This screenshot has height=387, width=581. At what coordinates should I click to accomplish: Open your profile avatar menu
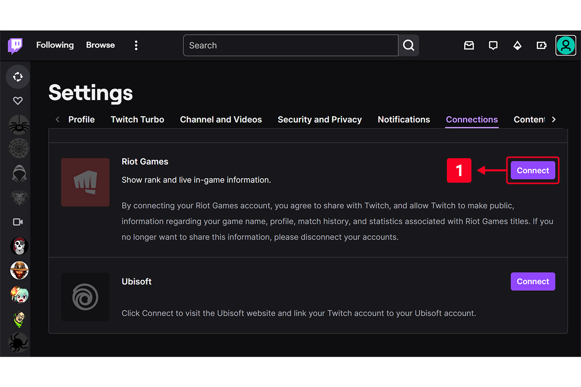pos(566,45)
